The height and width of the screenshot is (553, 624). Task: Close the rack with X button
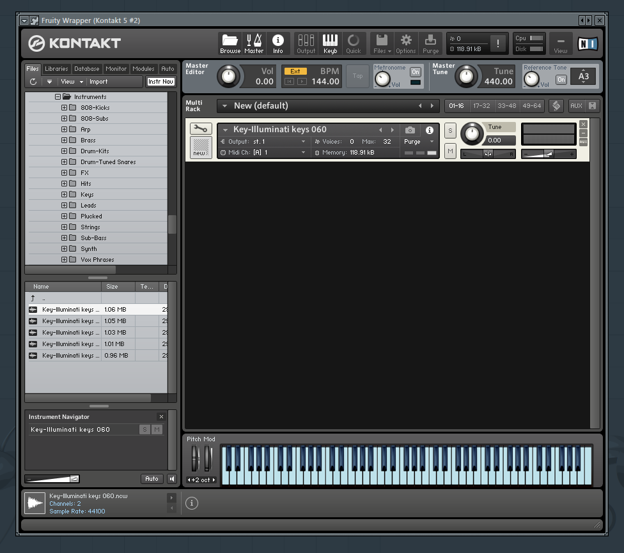pyautogui.click(x=593, y=106)
